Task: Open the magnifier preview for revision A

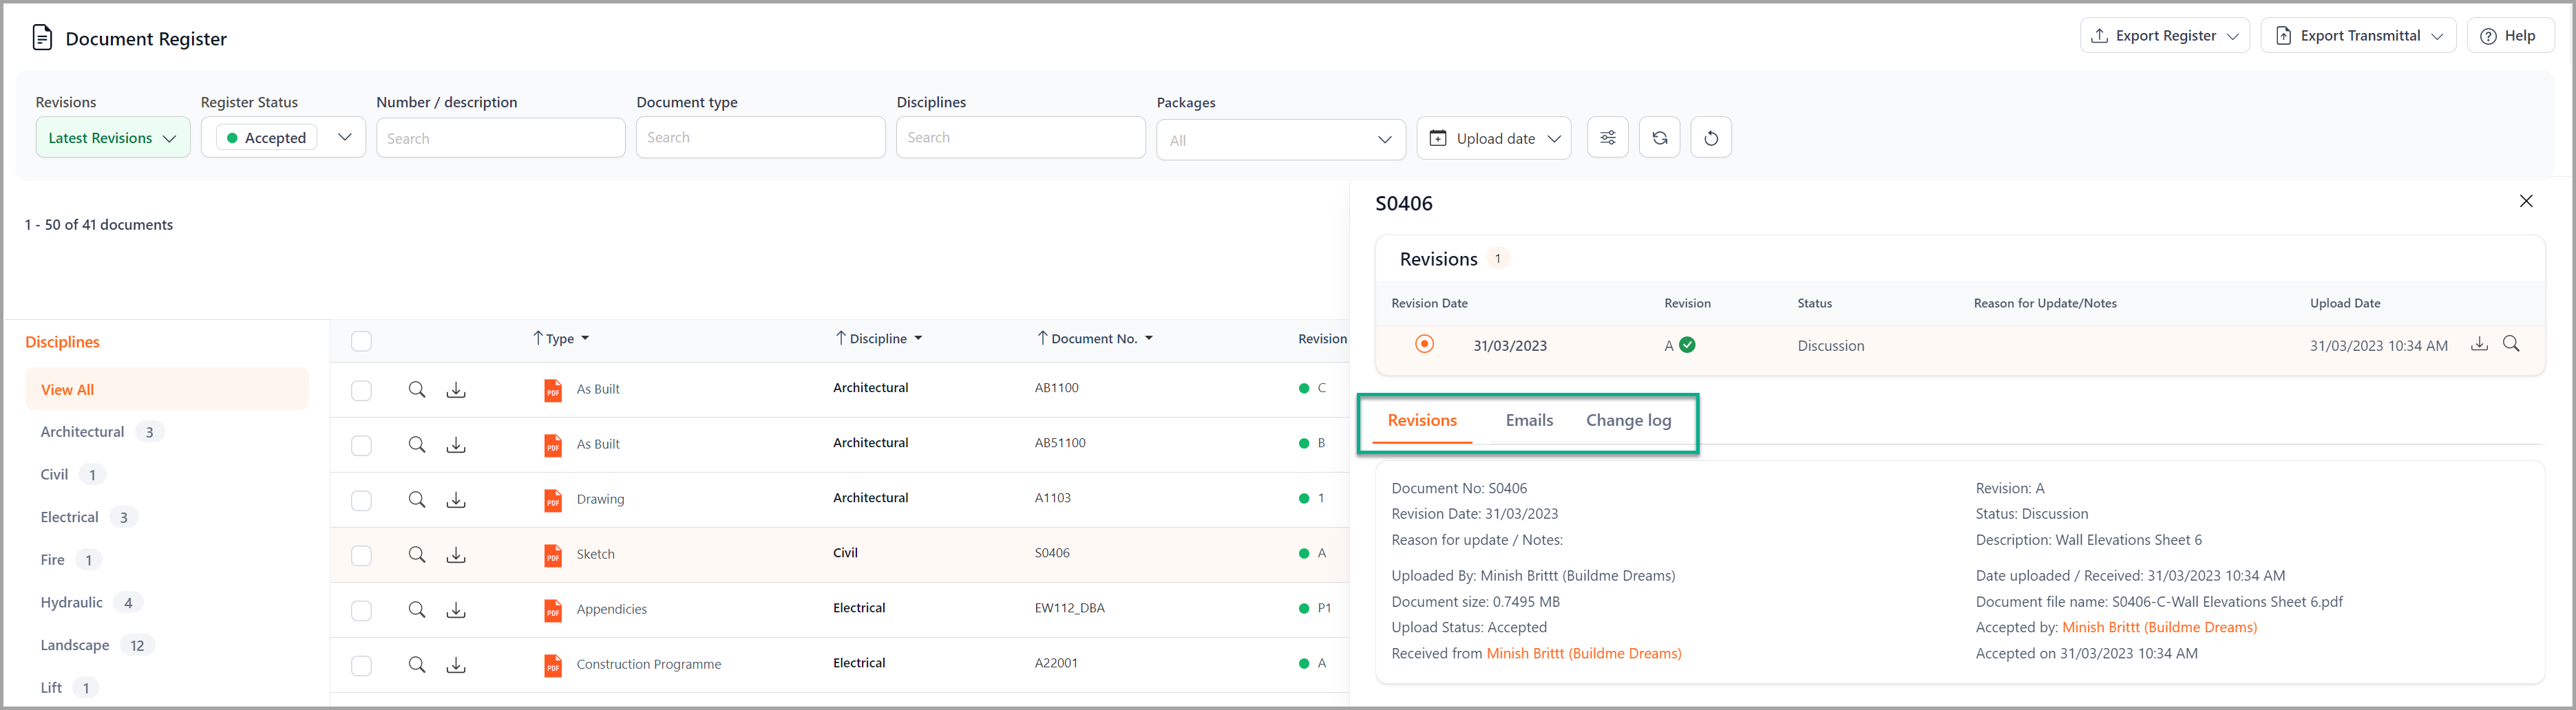Action: 2513,344
